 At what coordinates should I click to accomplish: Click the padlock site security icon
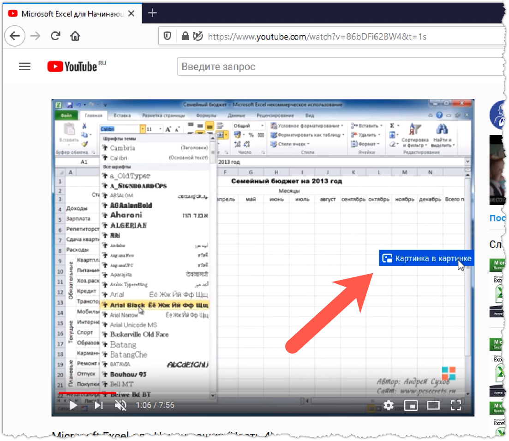[185, 36]
